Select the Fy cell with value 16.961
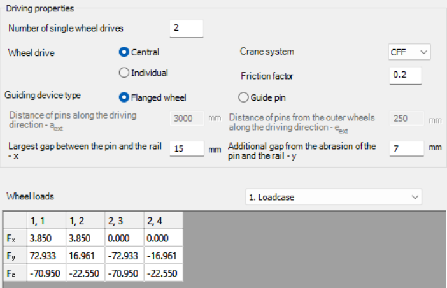The height and width of the screenshot is (288, 447). coord(86,256)
